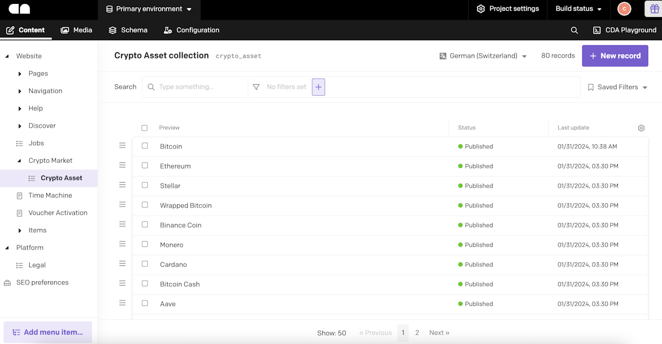Sort by the Status column header
The image size is (662, 344).
coord(467,128)
